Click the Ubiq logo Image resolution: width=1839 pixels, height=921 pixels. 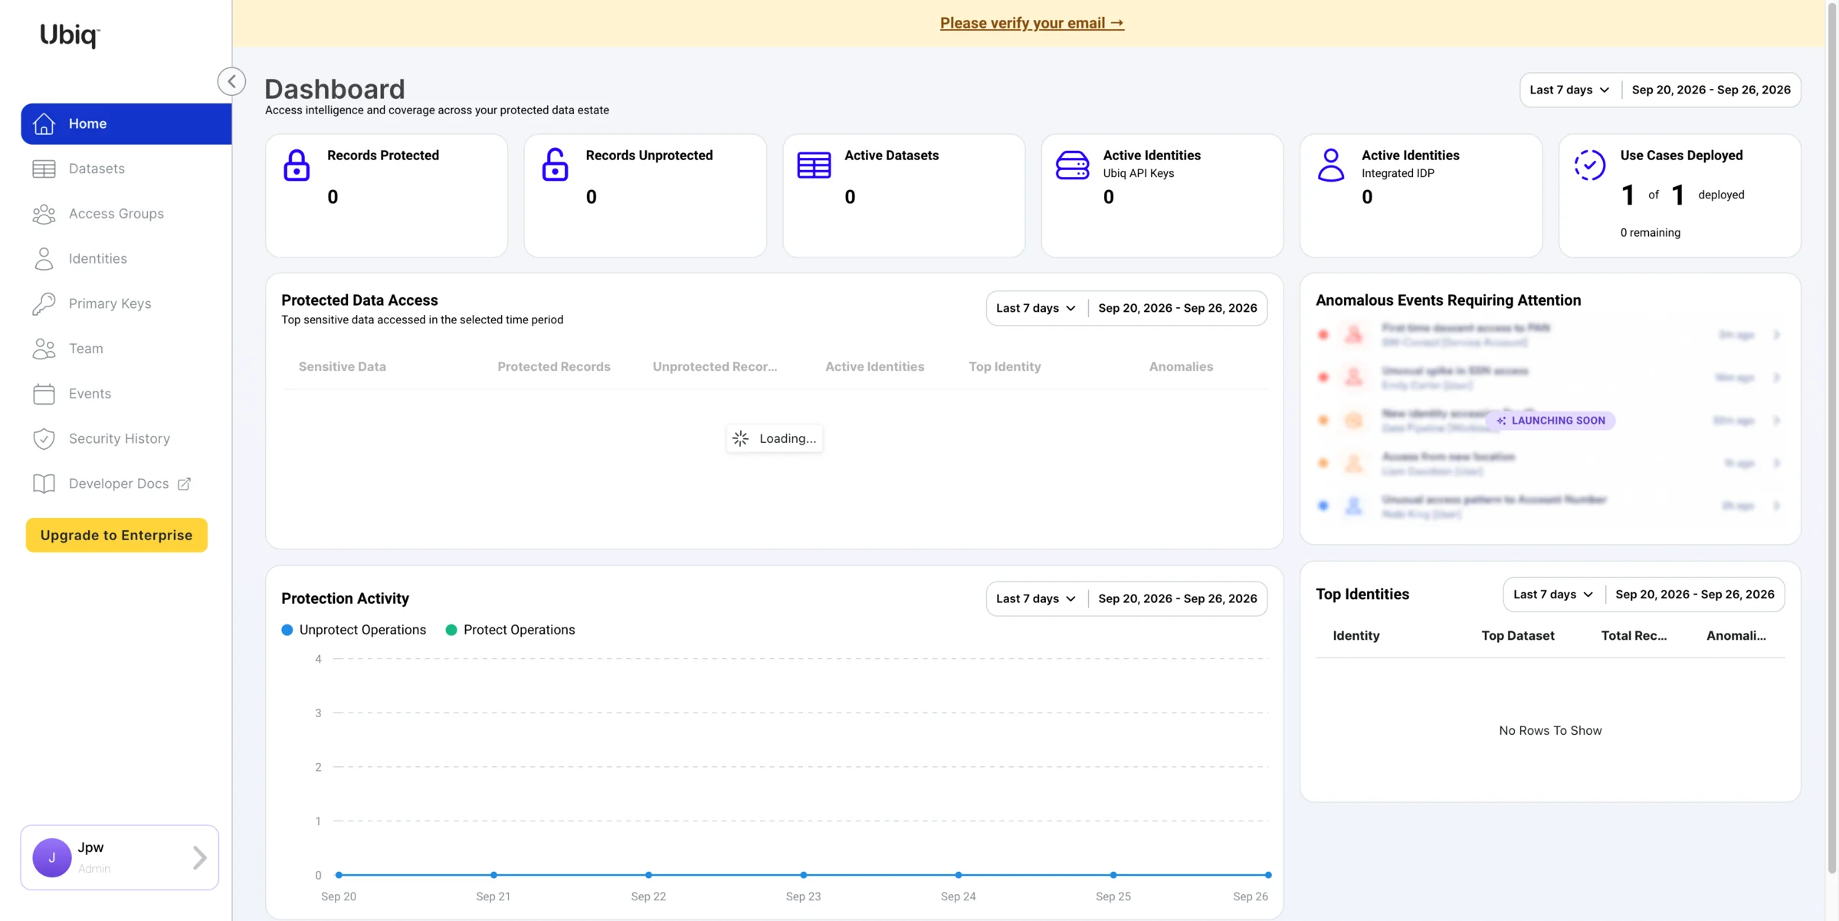tap(70, 35)
